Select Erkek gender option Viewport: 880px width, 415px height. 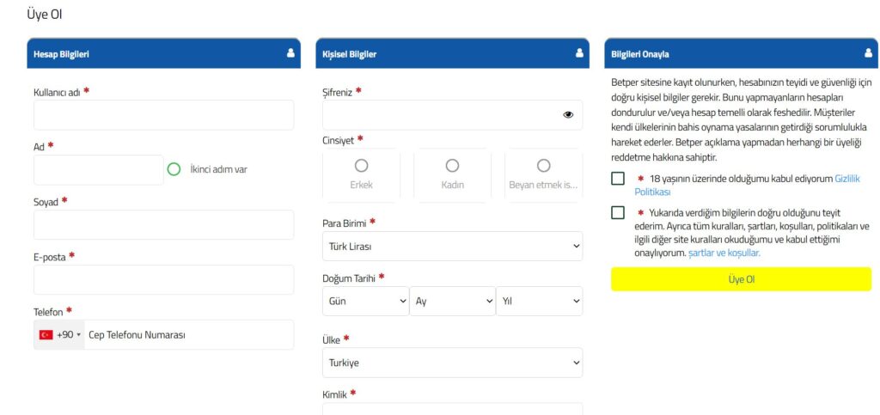click(361, 174)
